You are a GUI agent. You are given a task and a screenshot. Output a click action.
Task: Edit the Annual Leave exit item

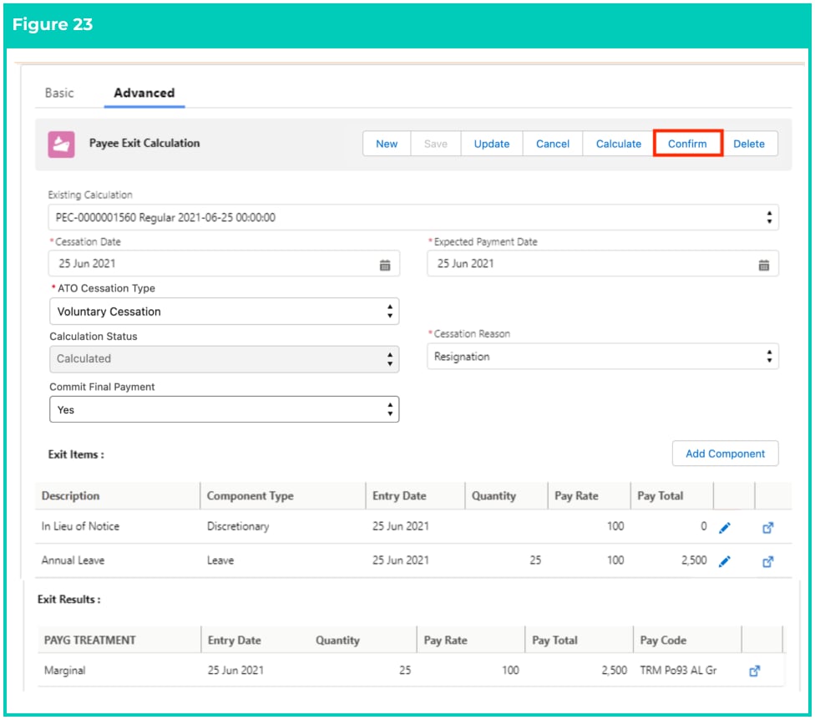point(725,561)
